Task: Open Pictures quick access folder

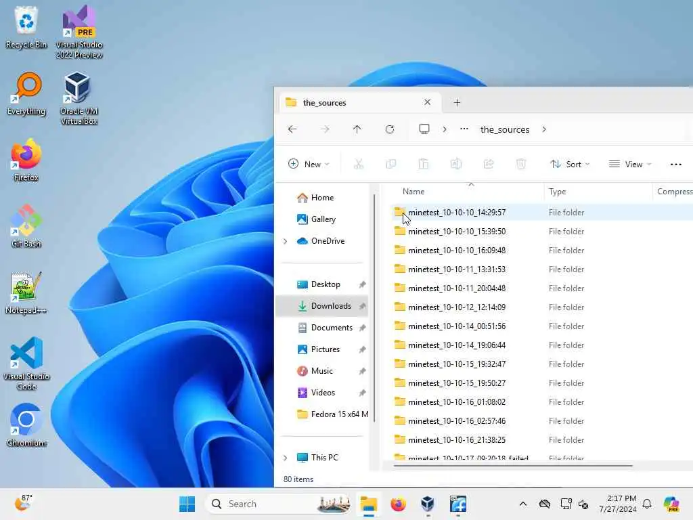Action: tap(326, 349)
